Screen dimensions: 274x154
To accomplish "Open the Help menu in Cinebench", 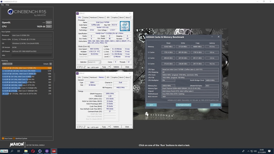I will [7, 5].
